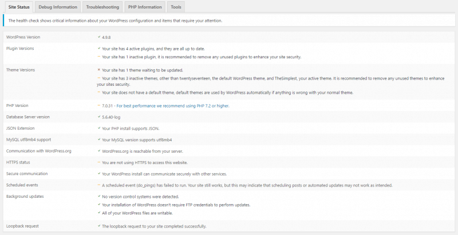Click the checkmark for MySQL utf8mb4 support

(x=99, y=140)
